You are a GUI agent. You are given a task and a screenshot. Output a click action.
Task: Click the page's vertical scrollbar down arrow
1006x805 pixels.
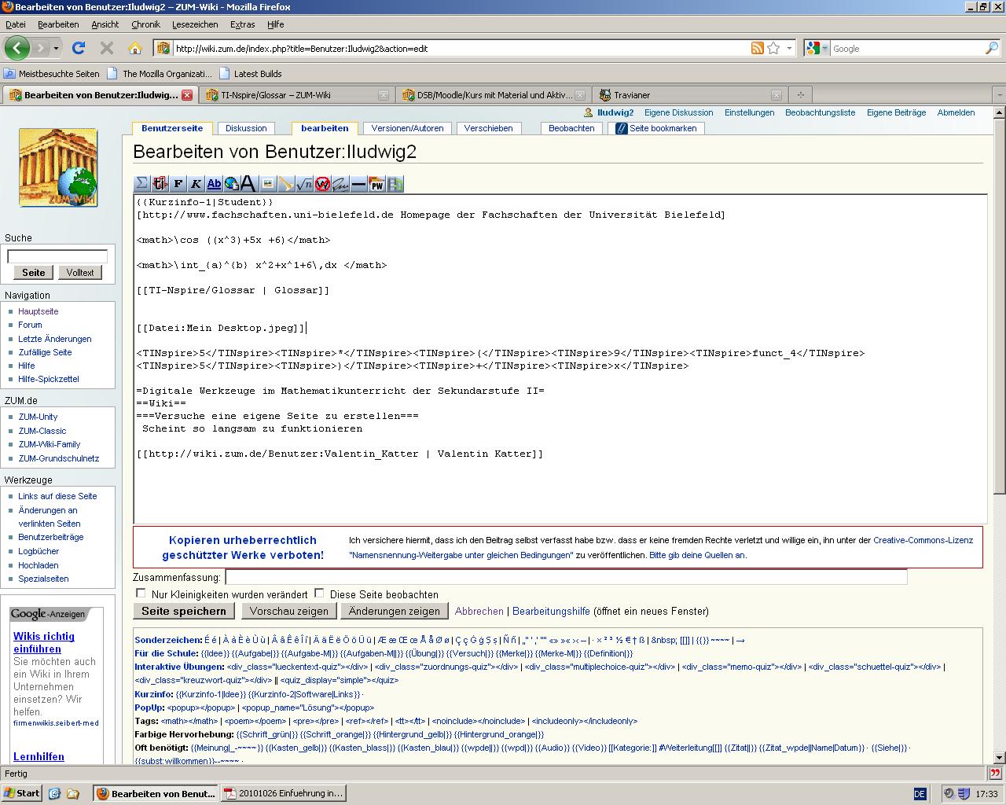(x=999, y=758)
